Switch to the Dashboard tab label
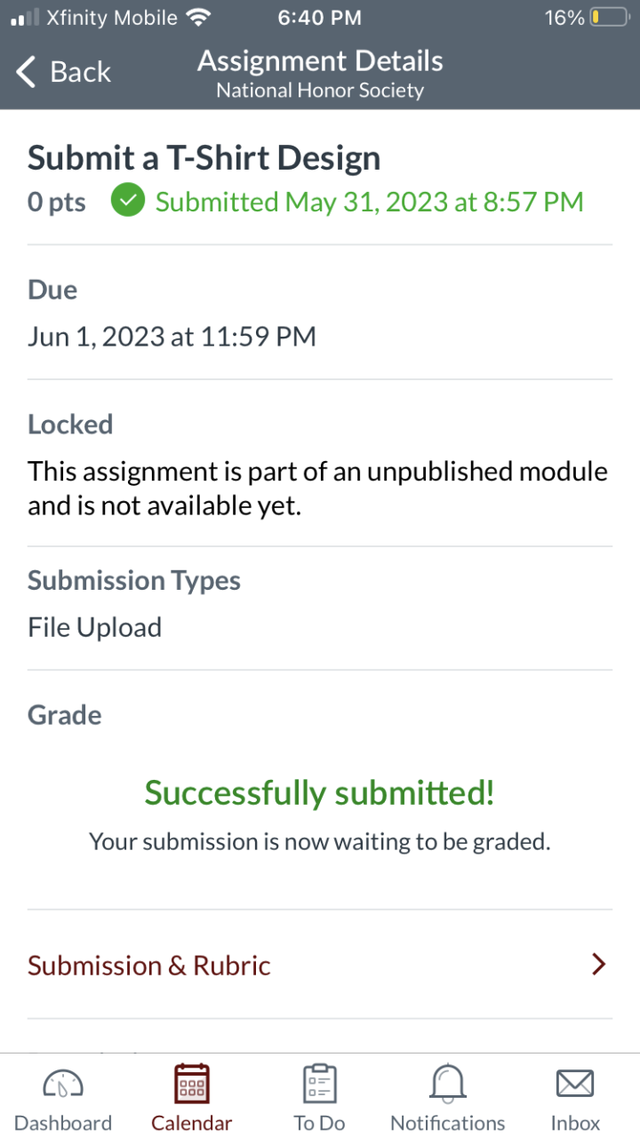The image size is (640, 1137). [63, 1123]
